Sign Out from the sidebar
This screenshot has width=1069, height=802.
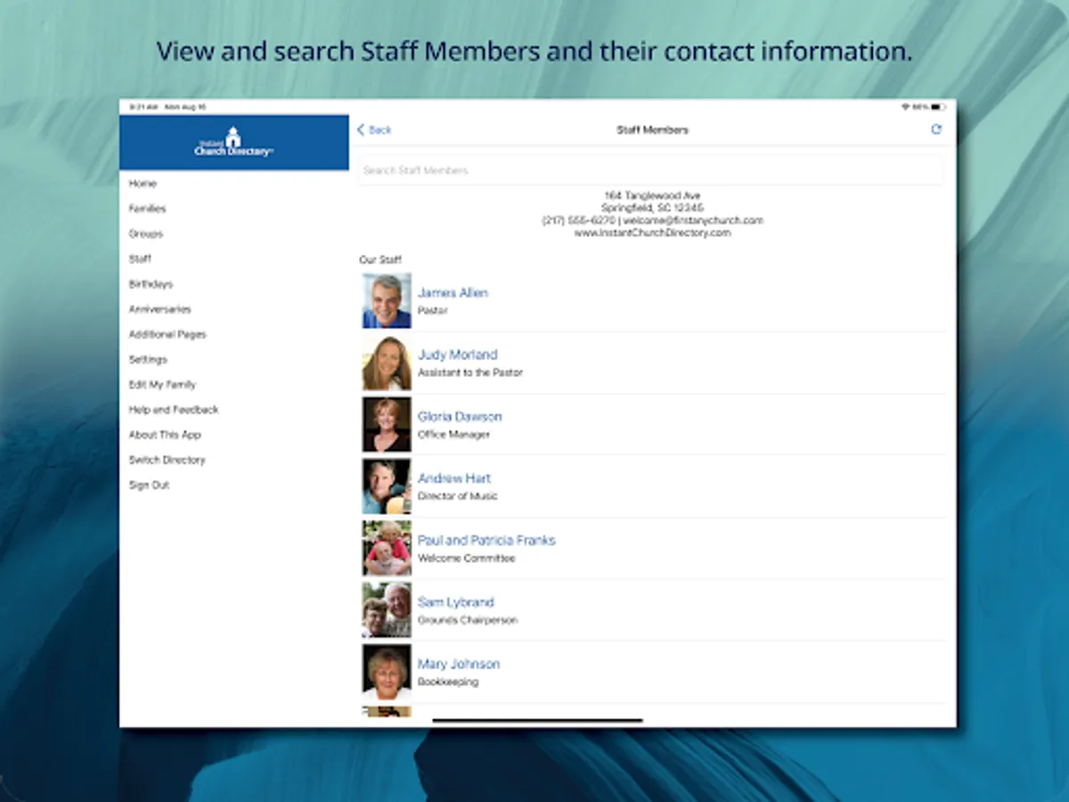point(149,485)
